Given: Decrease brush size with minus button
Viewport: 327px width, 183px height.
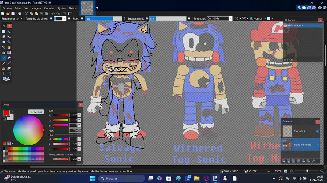Looking at the screenshot, I should [51, 19].
